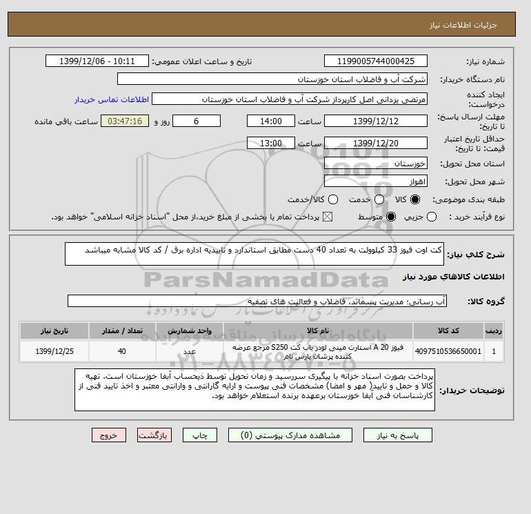
Task: Click the شماره نیاز label
Action: [485, 61]
